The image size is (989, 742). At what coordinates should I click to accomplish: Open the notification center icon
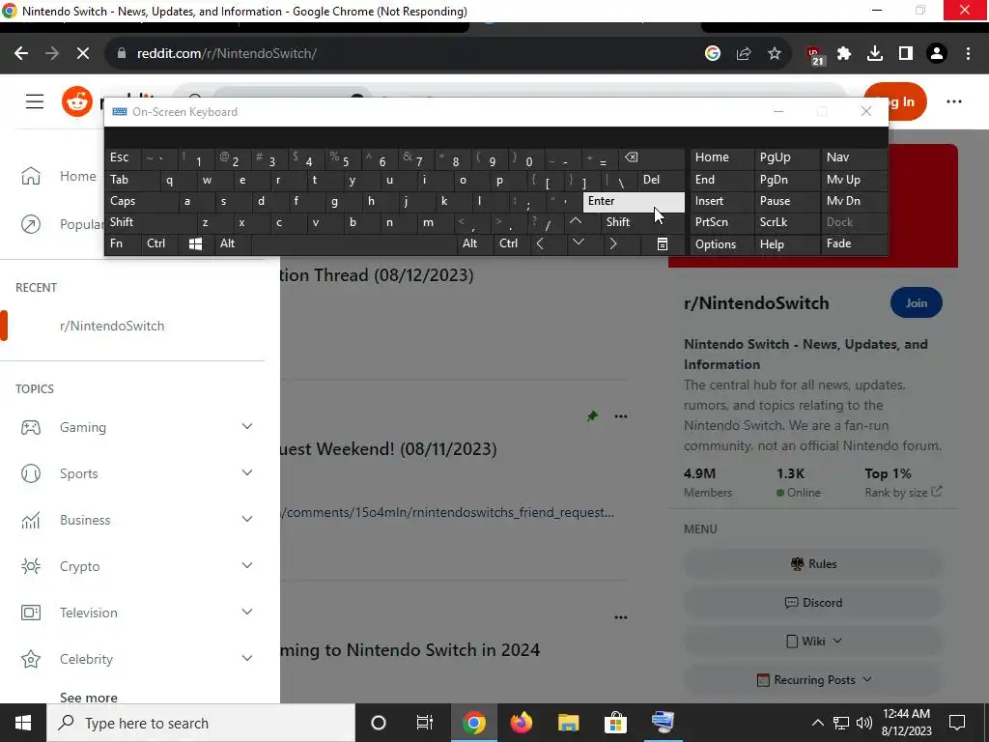click(957, 723)
